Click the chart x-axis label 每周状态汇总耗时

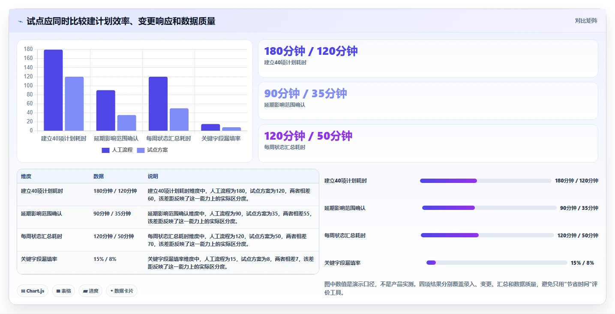point(168,138)
